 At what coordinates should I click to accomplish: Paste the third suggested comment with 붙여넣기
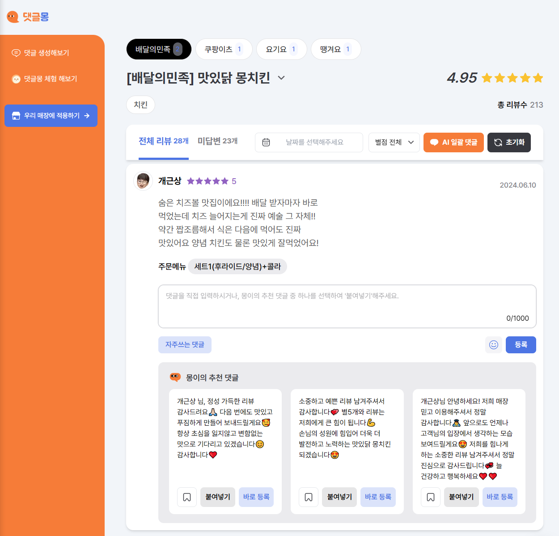click(462, 497)
